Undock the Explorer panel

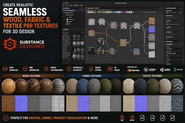(x=82, y=8)
